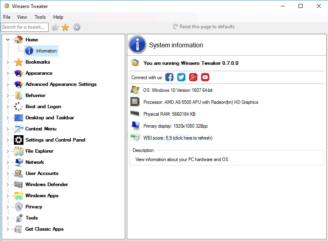
Task: Click the blue Information icon in tree
Action: (x=29, y=51)
